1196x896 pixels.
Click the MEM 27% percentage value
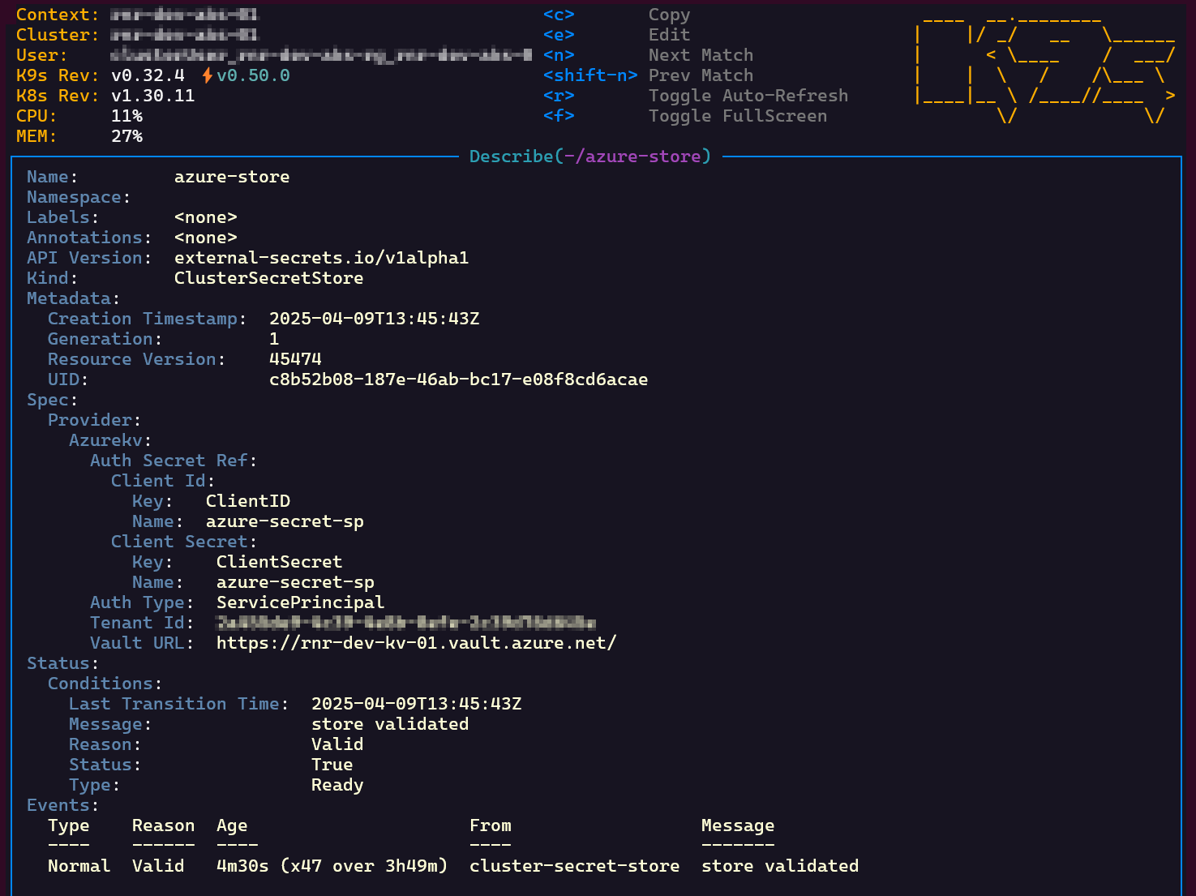(x=127, y=136)
